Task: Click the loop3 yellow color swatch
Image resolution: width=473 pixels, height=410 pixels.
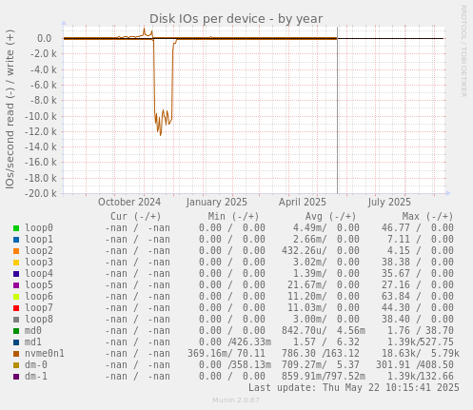Action: point(16,263)
